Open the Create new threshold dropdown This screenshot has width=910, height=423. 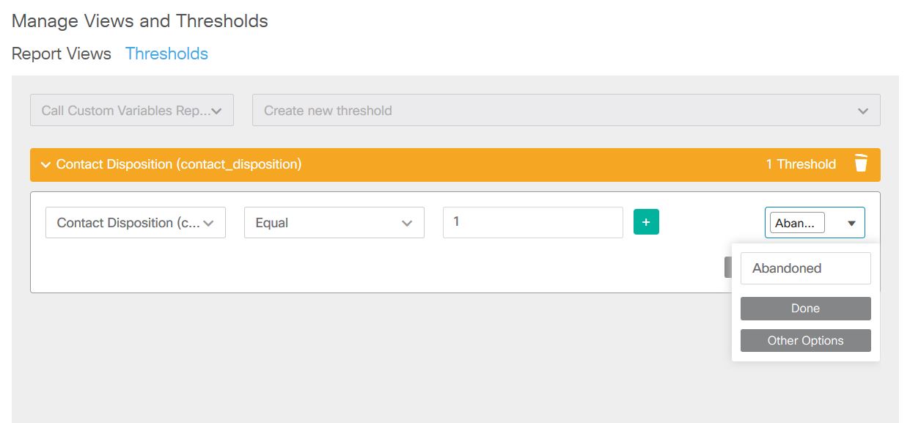click(x=565, y=110)
